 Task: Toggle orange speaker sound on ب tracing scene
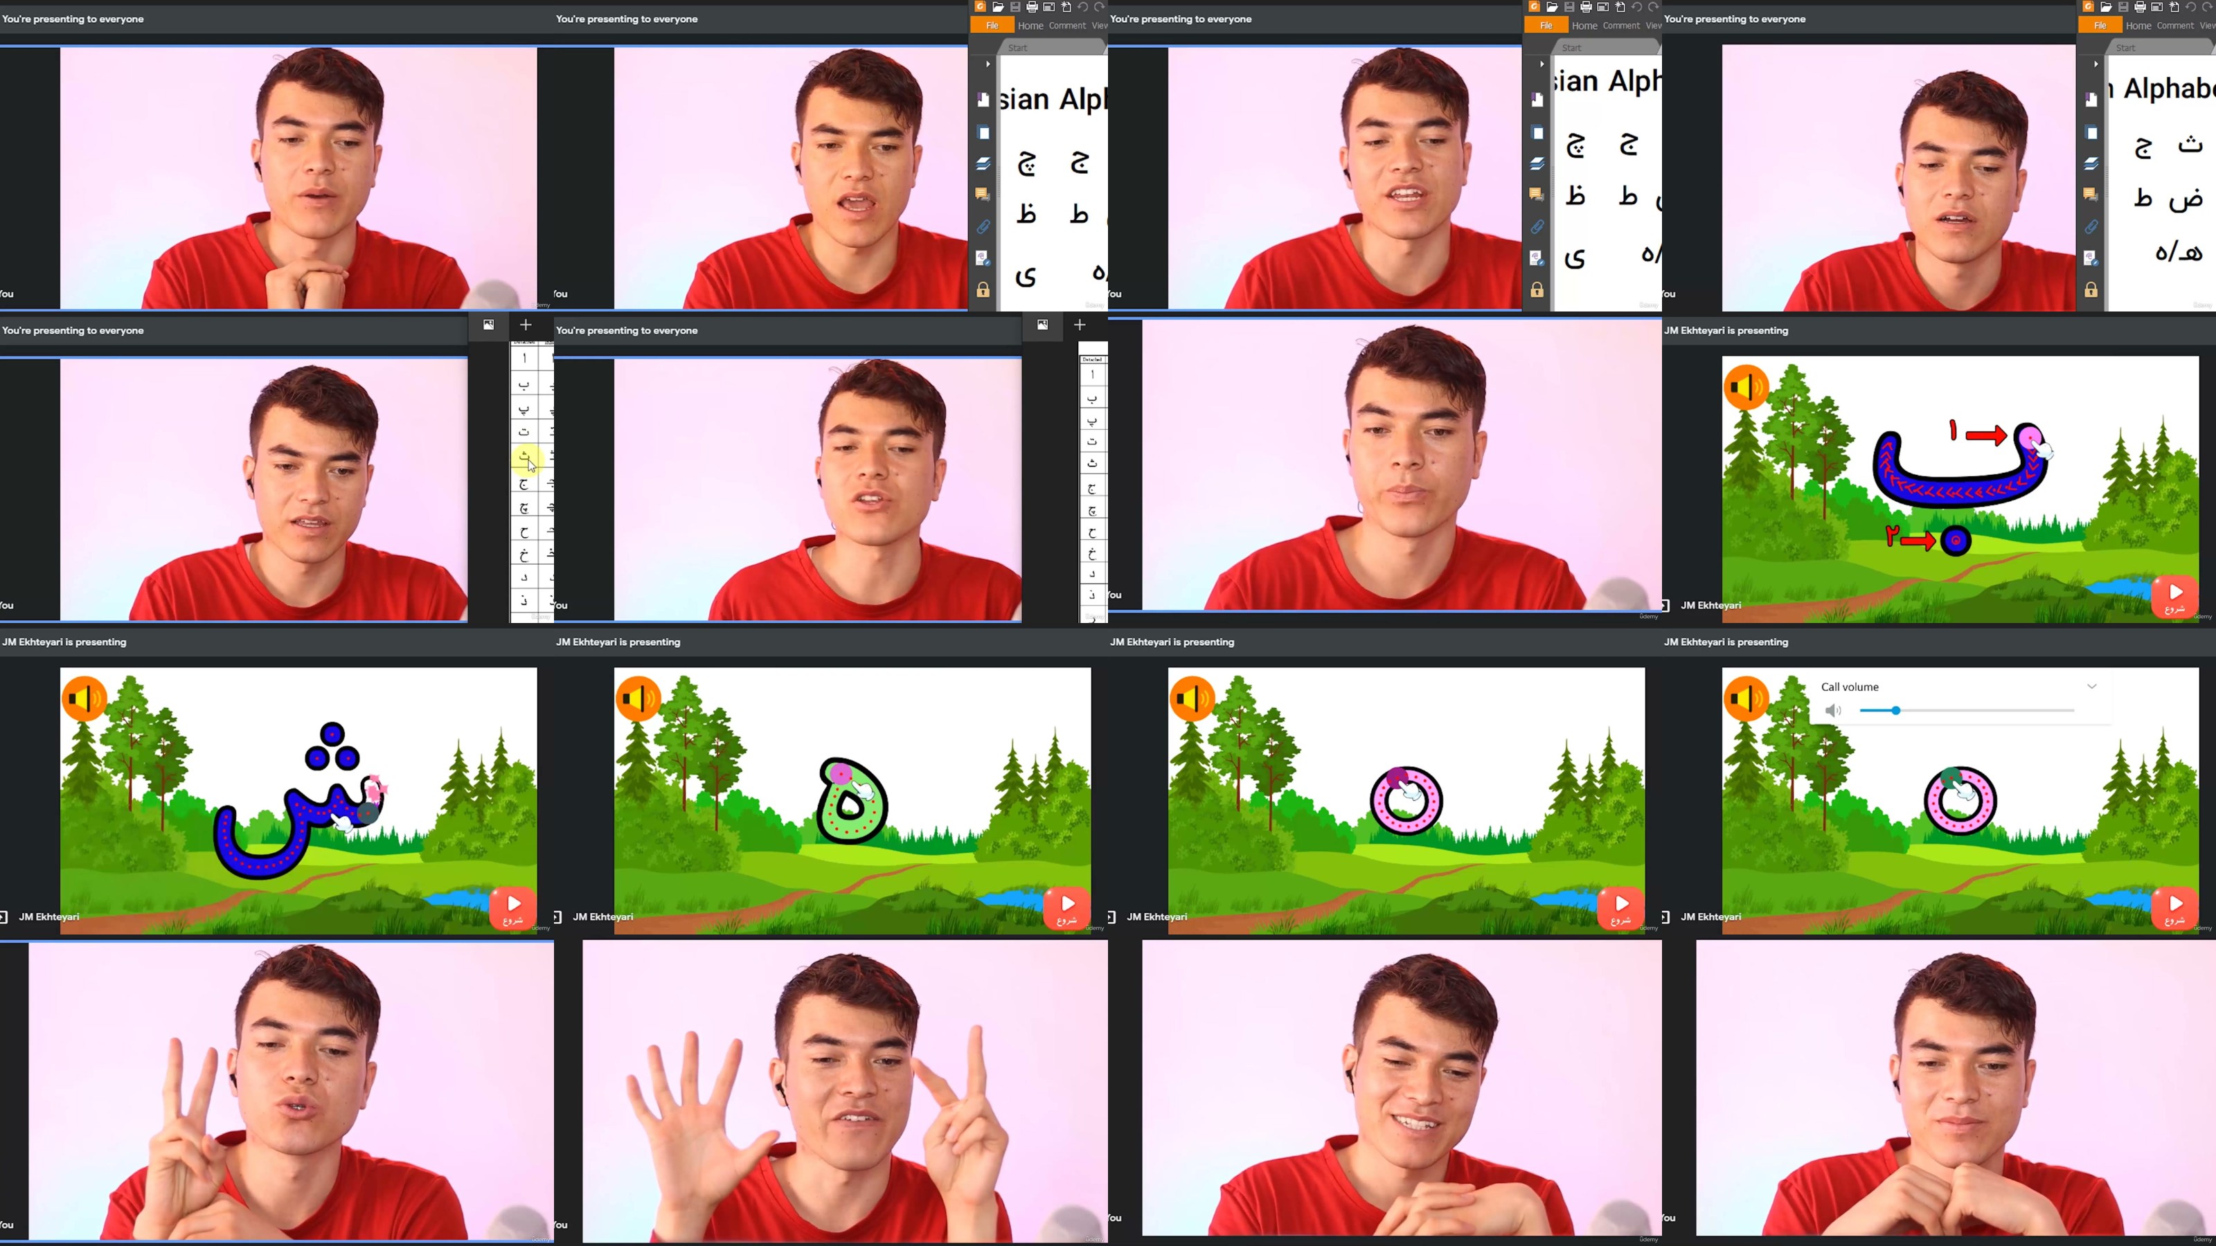click(x=1745, y=386)
